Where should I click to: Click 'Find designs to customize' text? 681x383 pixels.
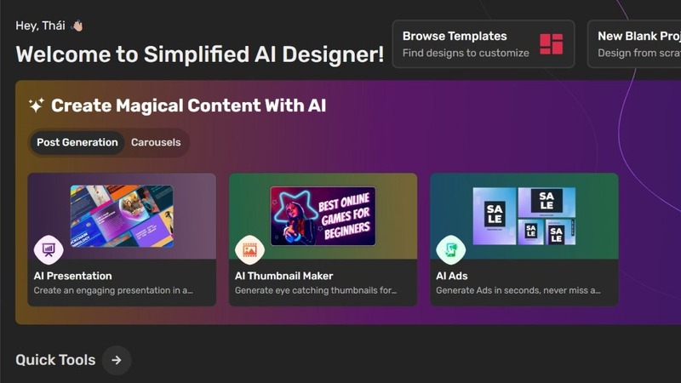[x=466, y=53]
